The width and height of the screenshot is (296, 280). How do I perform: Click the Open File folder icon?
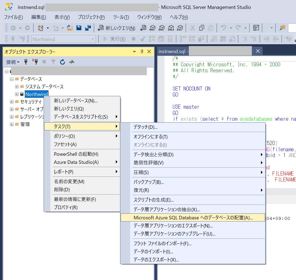point(70,28)
